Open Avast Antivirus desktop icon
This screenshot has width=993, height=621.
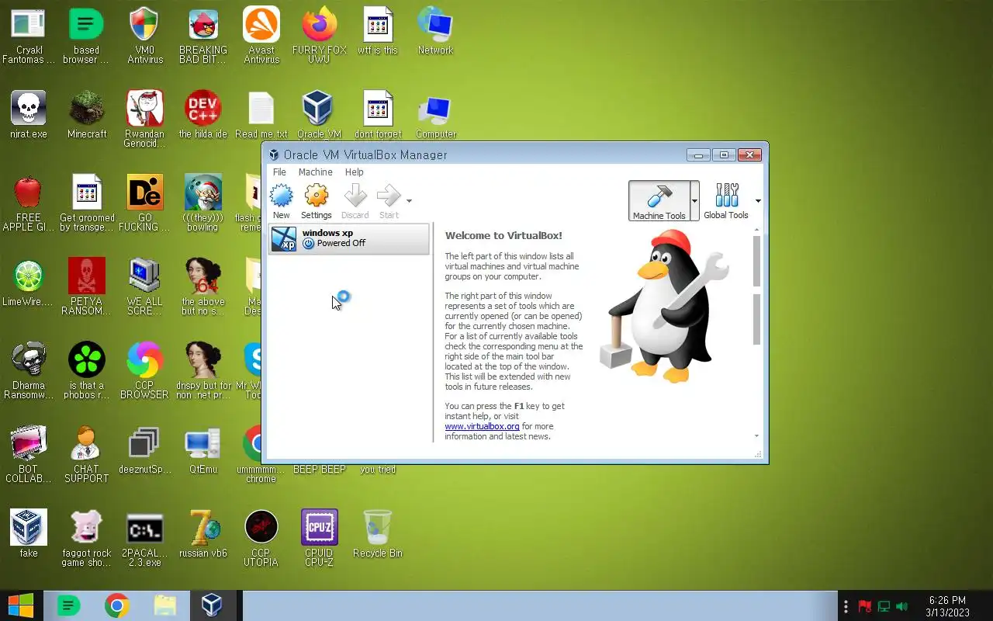click(x=261, y=36)
